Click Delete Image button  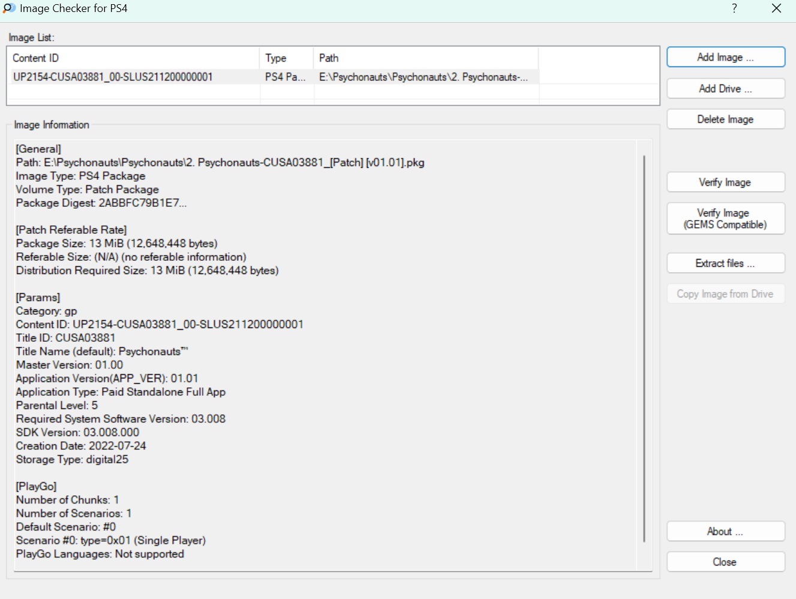click(x=725, y=119)
